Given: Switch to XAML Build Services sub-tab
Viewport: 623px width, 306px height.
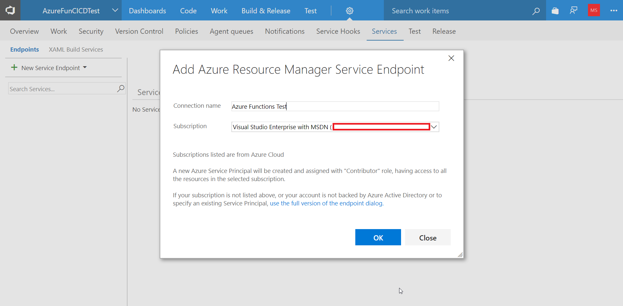Looking at the screenshot, I should [x=76, y=49].
